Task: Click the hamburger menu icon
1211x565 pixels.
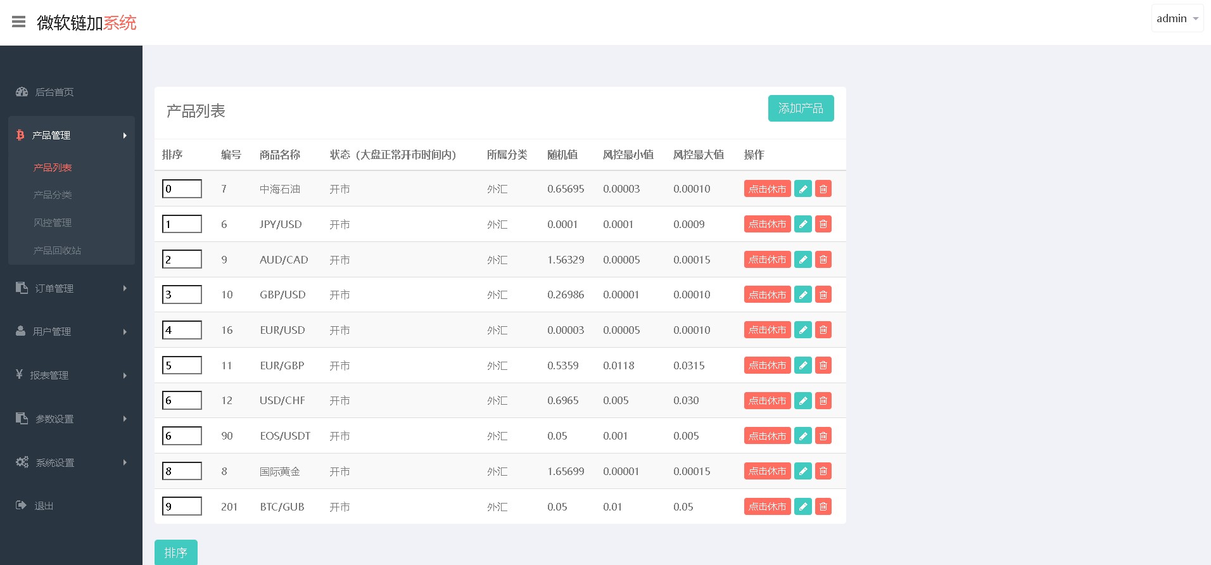Action: tap(19, 22)
